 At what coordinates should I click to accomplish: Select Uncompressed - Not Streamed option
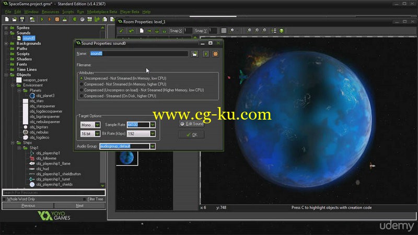(82, 78)
